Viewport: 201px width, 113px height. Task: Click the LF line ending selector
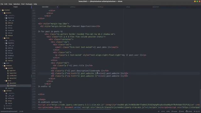click(159, 112)
